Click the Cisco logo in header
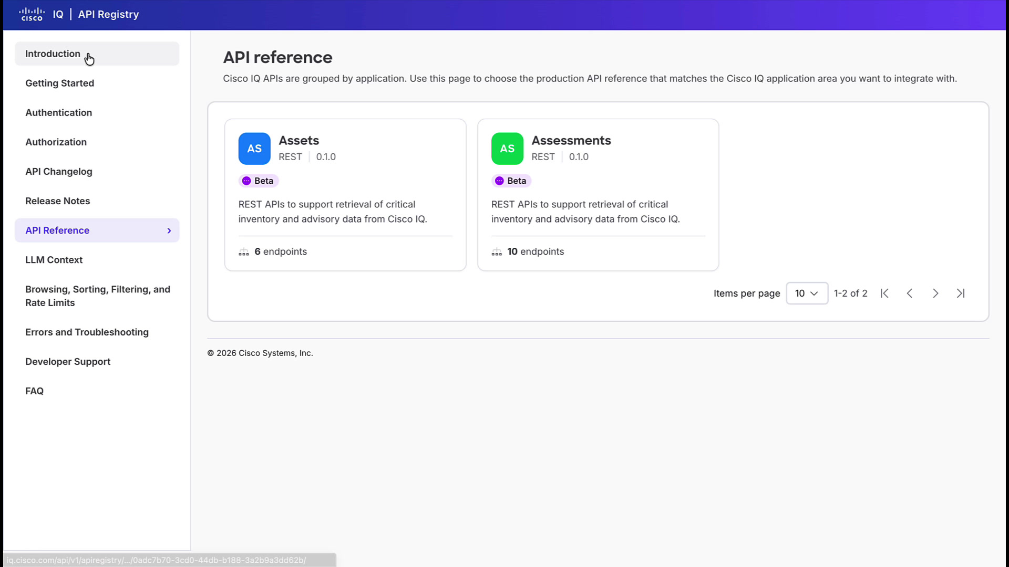1009x567 pixels. pos(32,14)
